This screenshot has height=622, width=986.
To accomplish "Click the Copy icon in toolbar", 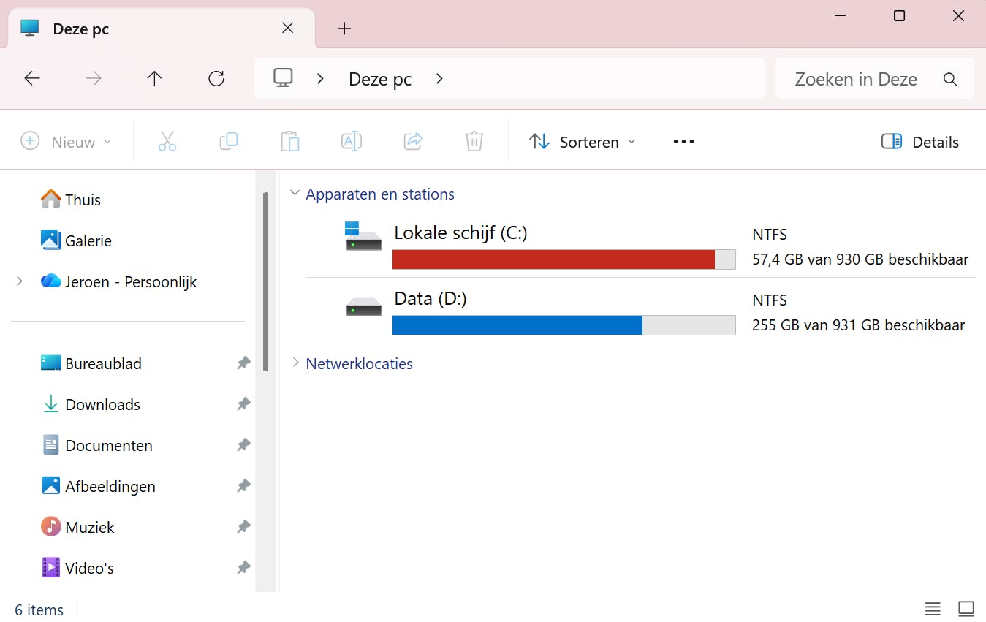I will tap(229, 141).
